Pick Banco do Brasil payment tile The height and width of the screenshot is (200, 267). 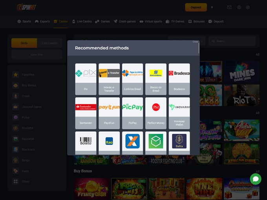156,79
